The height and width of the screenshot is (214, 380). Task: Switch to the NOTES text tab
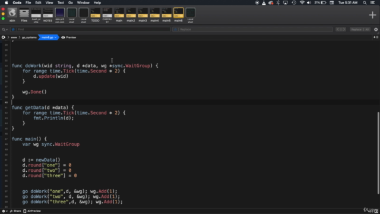[x=47, y=15]
